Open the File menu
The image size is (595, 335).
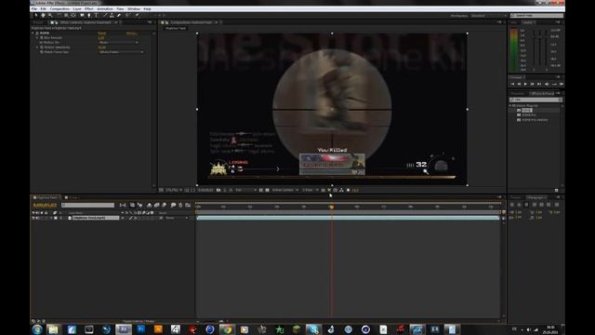coord(34,8)
